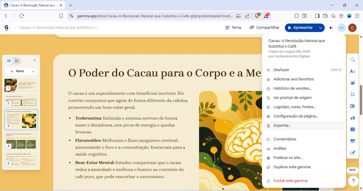Open the Brave Wallet icon
Screen dimensions: 363x191
pyautogui.click(x=325, y=16)
